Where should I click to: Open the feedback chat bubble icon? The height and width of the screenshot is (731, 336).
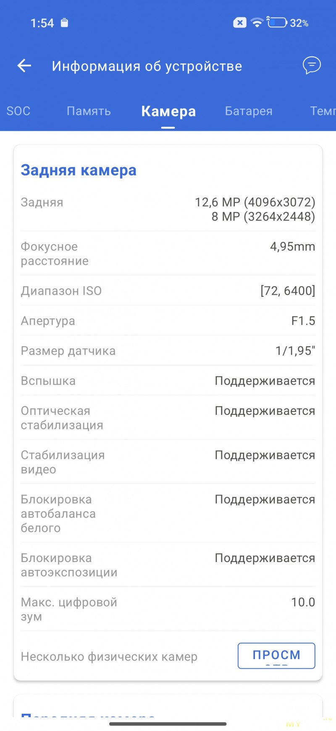pyautogui.click(x=312, y=66)
